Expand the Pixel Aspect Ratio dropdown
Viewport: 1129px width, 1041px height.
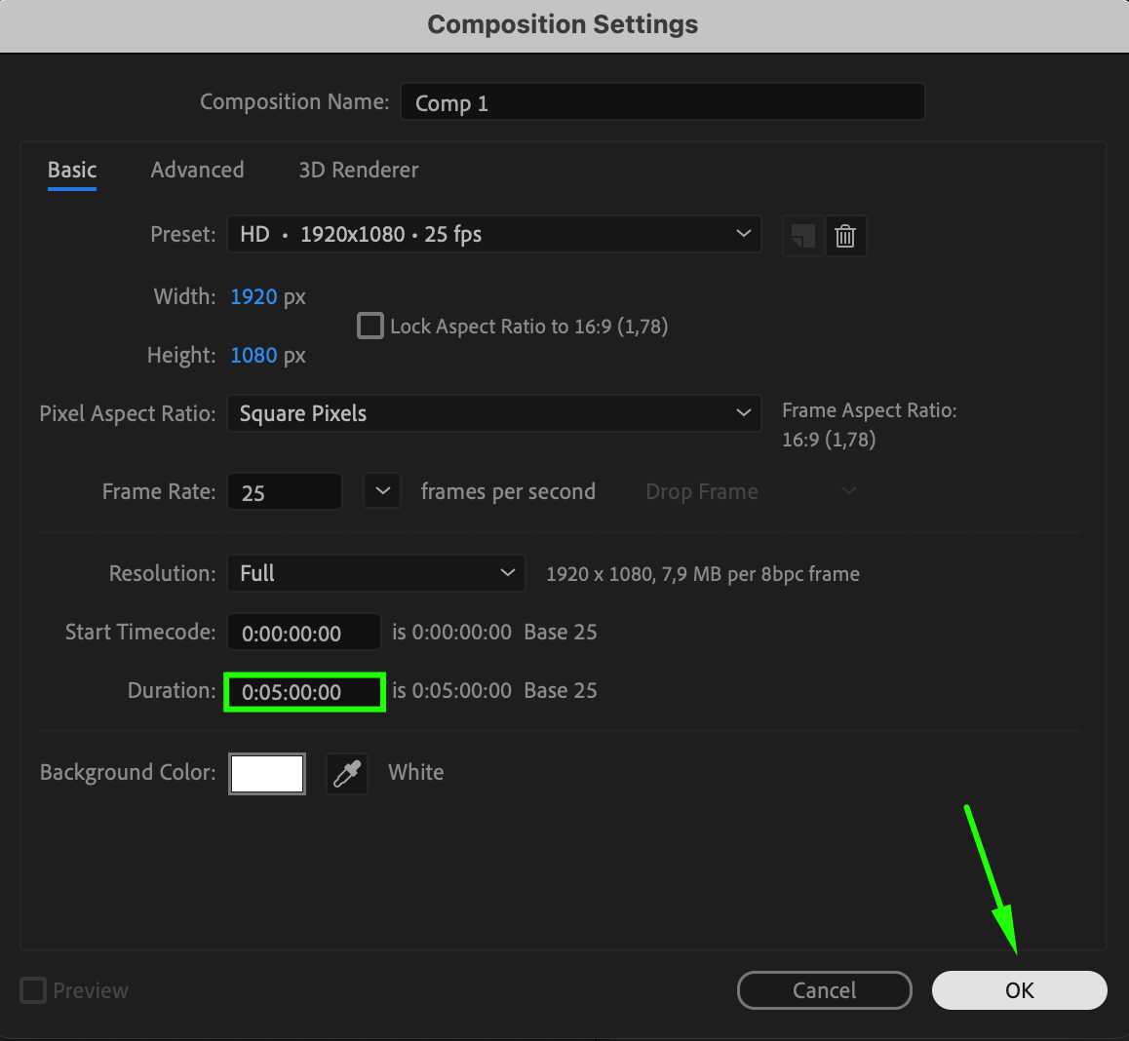tap(494, 413)
